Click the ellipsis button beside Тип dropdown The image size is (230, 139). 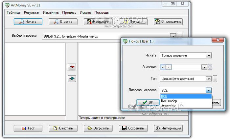(x=215, y=79)
